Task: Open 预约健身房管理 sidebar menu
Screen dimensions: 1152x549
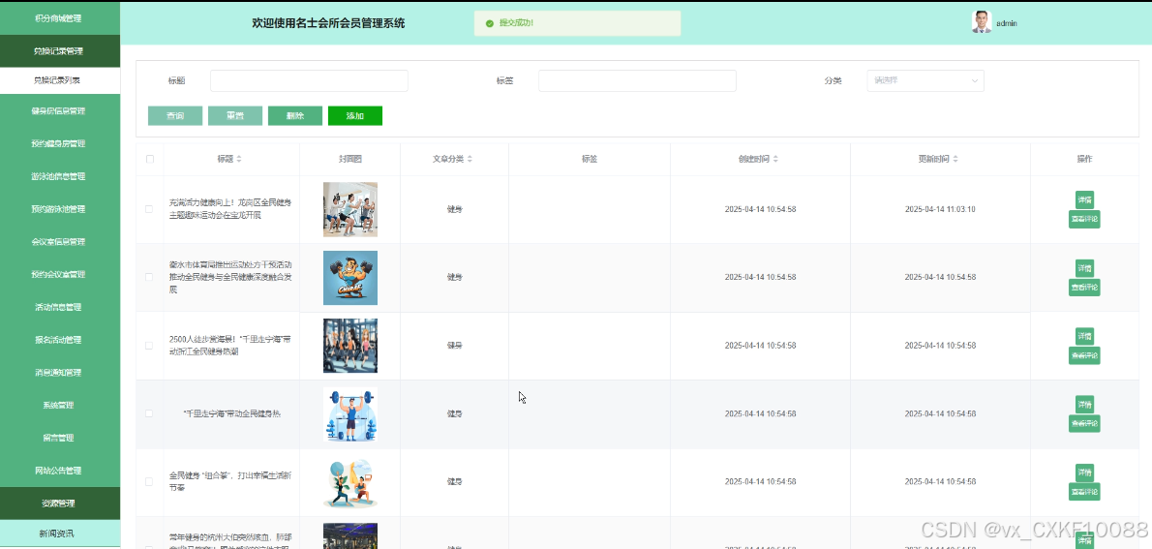Action: [x=59, y=143]
